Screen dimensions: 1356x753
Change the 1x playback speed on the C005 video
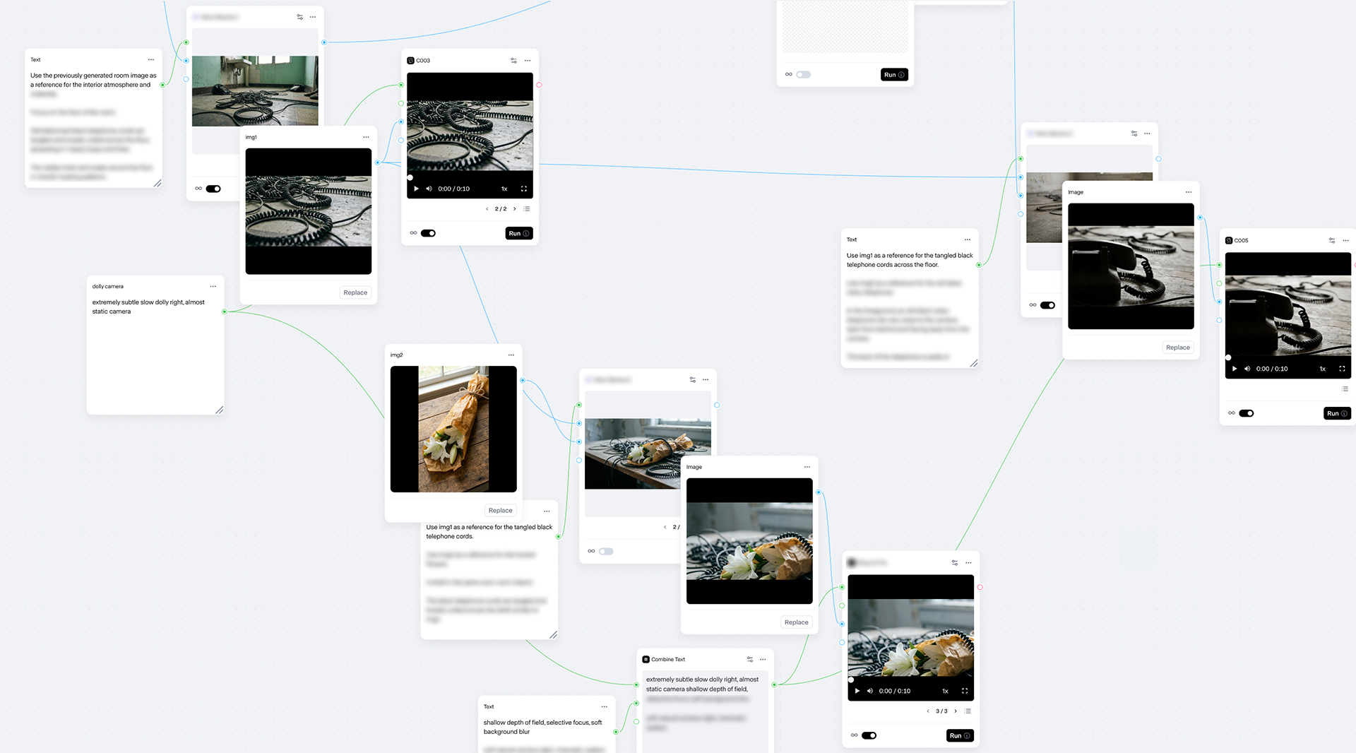1323,369
